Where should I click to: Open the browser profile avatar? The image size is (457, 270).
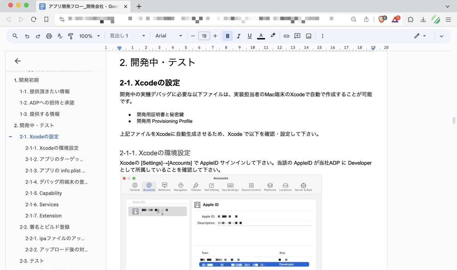tap(436, 19)
